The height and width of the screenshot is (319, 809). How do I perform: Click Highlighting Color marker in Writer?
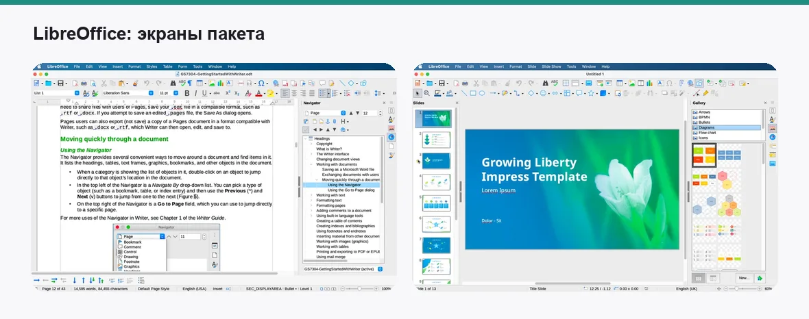[270, 93]
